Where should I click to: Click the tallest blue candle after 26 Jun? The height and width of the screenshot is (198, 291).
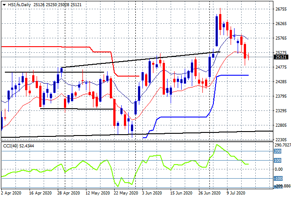click(x=216, y=31)
